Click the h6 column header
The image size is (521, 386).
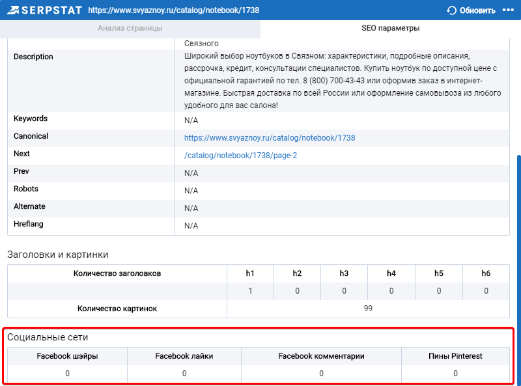tap(486, 274)
